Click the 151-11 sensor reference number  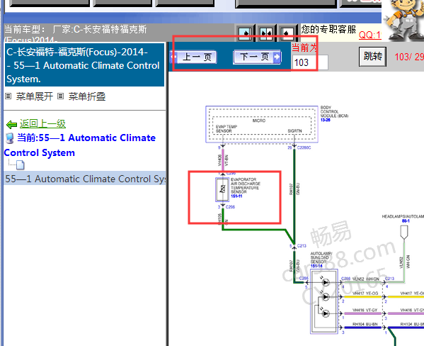coord(236,196)
